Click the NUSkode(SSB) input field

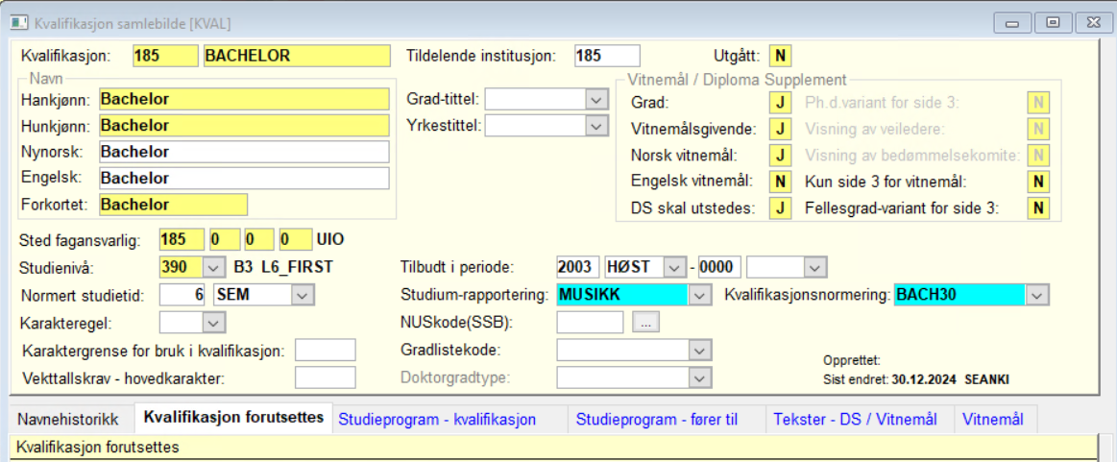click(x=590, y=323)
